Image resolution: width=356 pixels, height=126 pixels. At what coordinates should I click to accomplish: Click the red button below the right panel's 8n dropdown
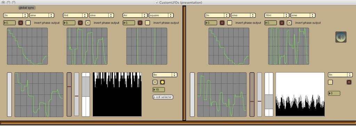[x=349, y=82]
